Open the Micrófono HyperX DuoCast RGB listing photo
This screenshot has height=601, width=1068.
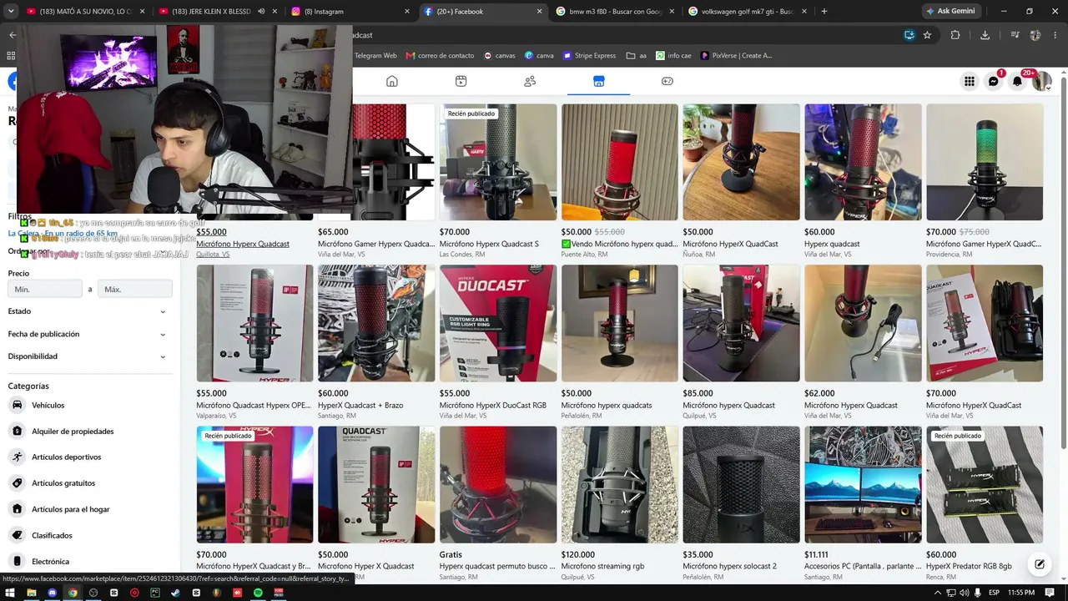pos(498,323)
